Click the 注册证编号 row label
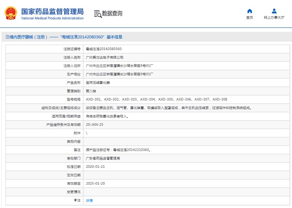The width and height of the screenshot is (292, 208). (x=72, y=49)
